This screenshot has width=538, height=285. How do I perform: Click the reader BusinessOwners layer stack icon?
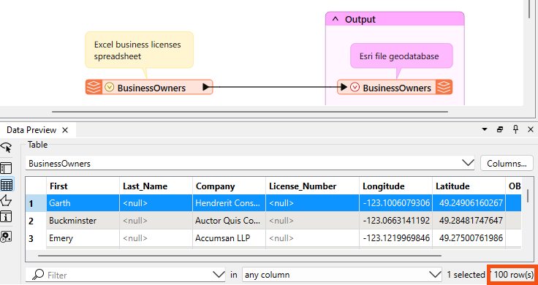point(94,87)
